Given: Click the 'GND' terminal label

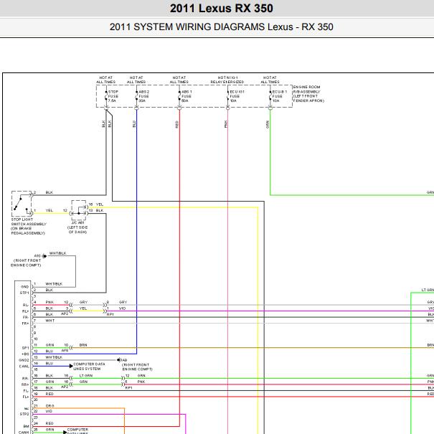Looking at the screenshot, I should tap(24, 287).
